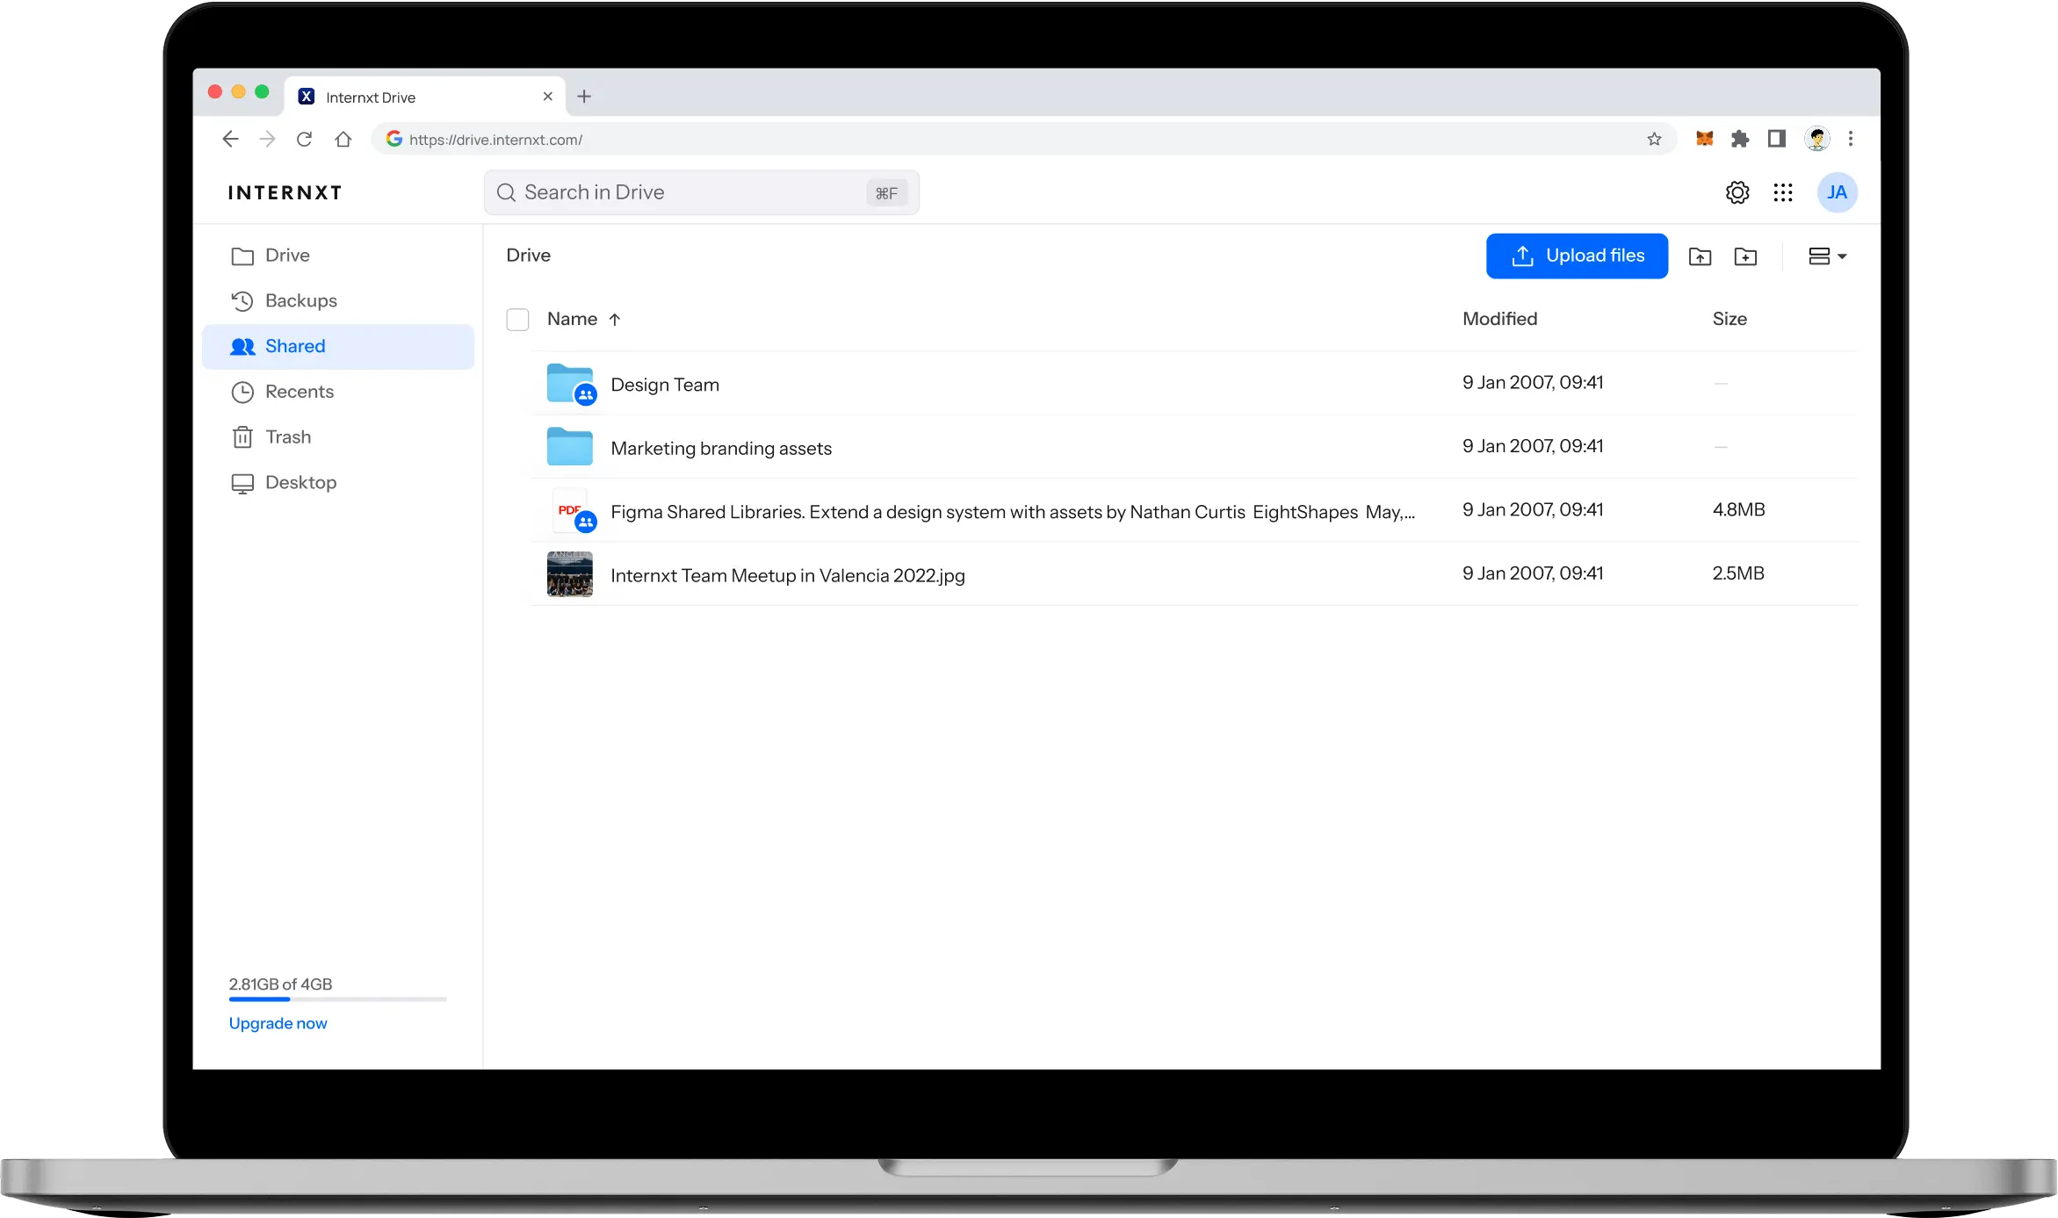Bookmark the page with star icon

[x=1654, y=139]
